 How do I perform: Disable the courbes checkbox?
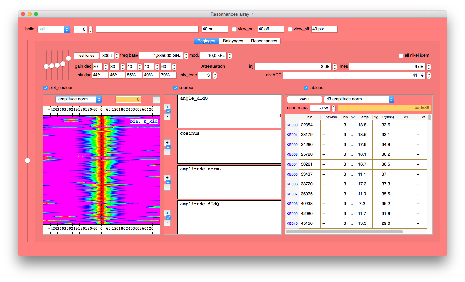[x=176, y=88]
